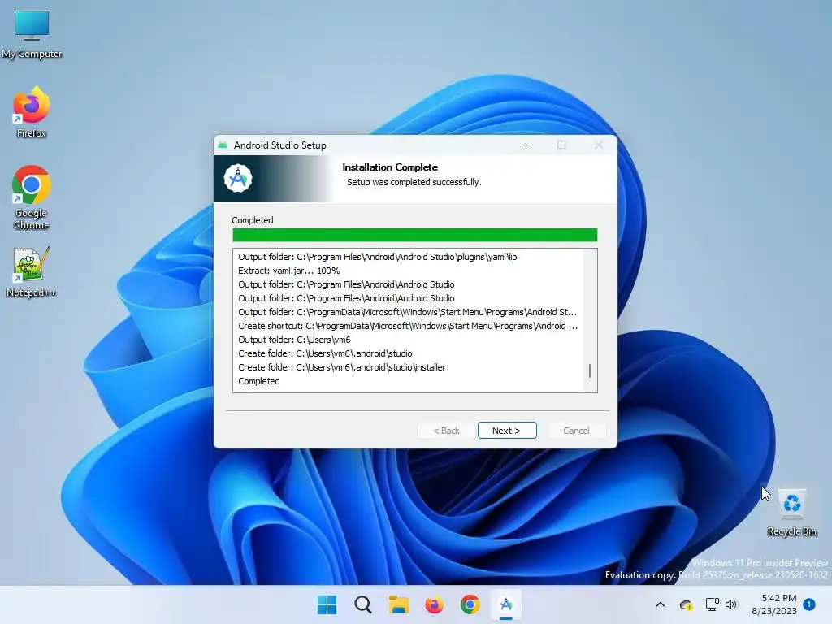Select the Recycle Bin desktop icon

pos(791,513)
